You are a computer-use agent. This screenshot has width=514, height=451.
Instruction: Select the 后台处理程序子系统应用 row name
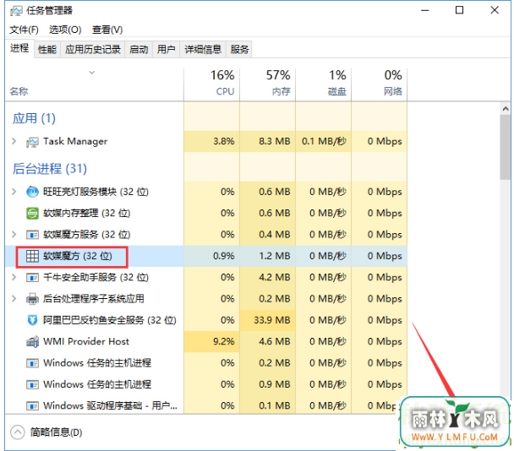coord(94,299)
